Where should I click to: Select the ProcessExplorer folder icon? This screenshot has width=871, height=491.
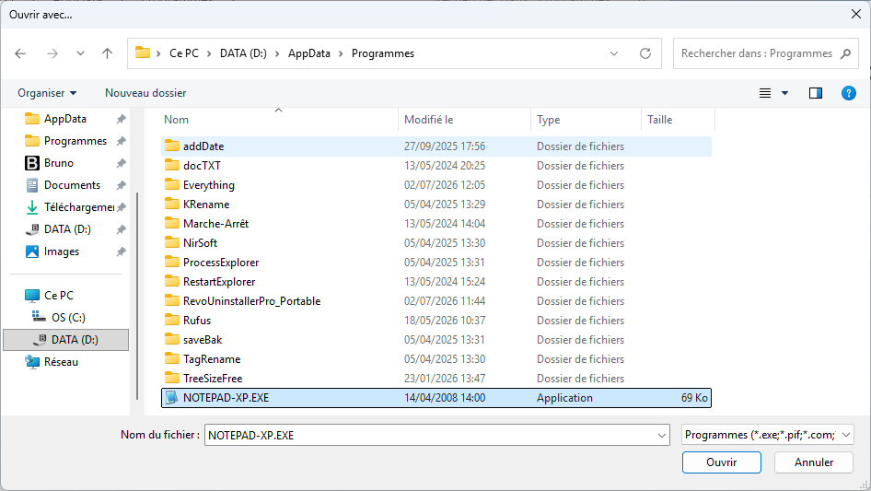[x=172, y=262]
